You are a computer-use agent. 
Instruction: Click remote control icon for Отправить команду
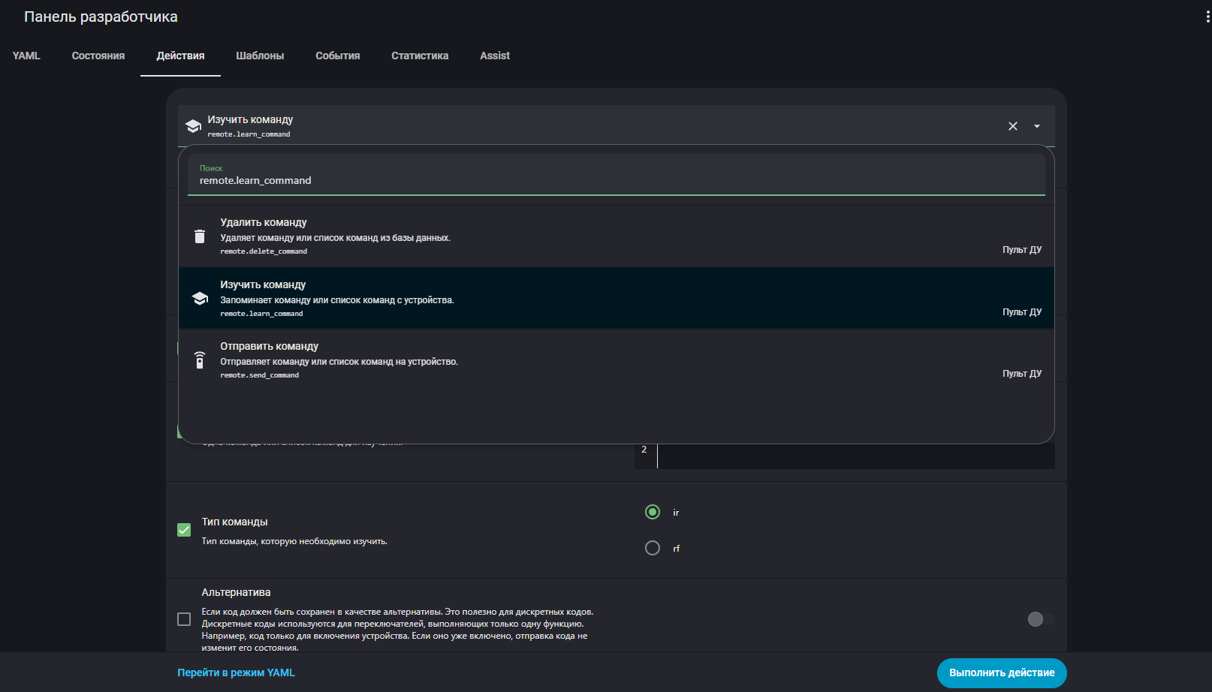(x=200, y=360)
